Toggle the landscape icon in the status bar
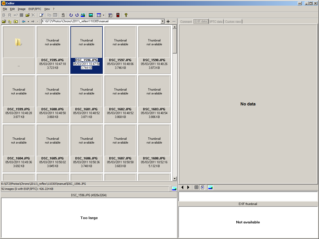319x239 pixels. tap(174, 189)
